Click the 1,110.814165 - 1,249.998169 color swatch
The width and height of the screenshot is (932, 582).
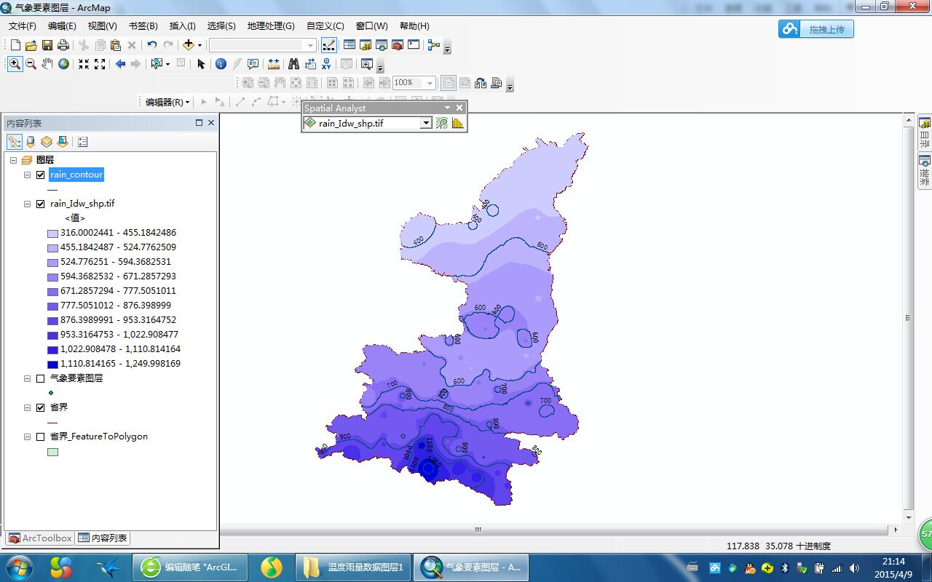52,364
